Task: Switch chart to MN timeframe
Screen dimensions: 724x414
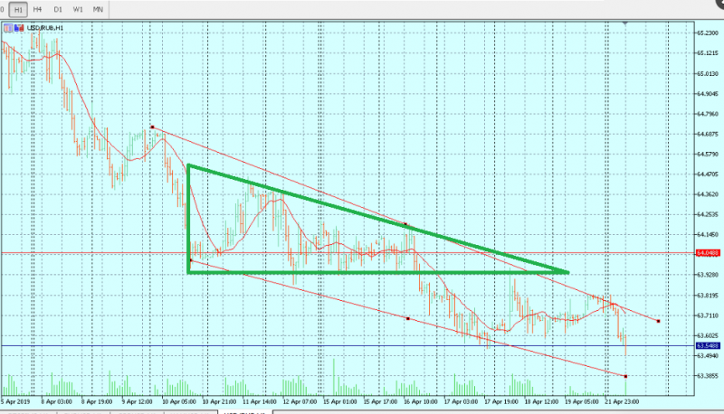Action: click(98, 9)
